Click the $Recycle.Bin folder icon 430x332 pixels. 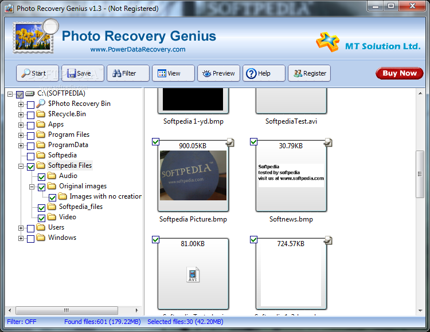click(41, 113)
